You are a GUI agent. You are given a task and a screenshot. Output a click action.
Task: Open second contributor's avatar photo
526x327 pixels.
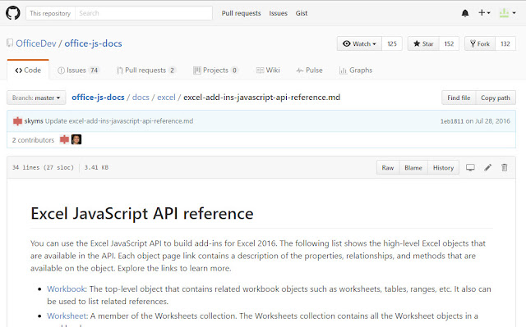point(76,139)
